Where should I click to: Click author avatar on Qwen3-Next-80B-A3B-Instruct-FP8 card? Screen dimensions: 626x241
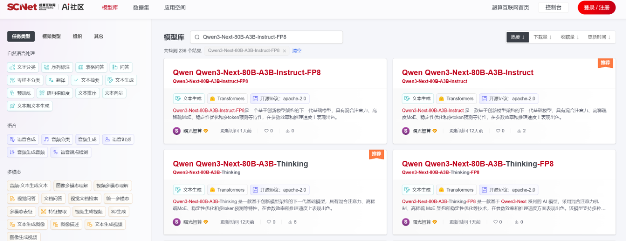pyautogui.click(x=177, y=131)
